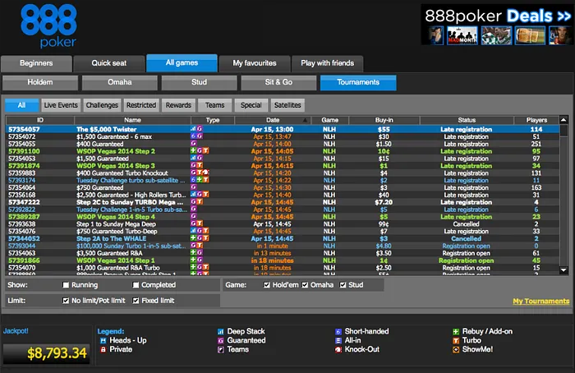Open the My favourites tab
575x373 pixels.
coord(255,63)
